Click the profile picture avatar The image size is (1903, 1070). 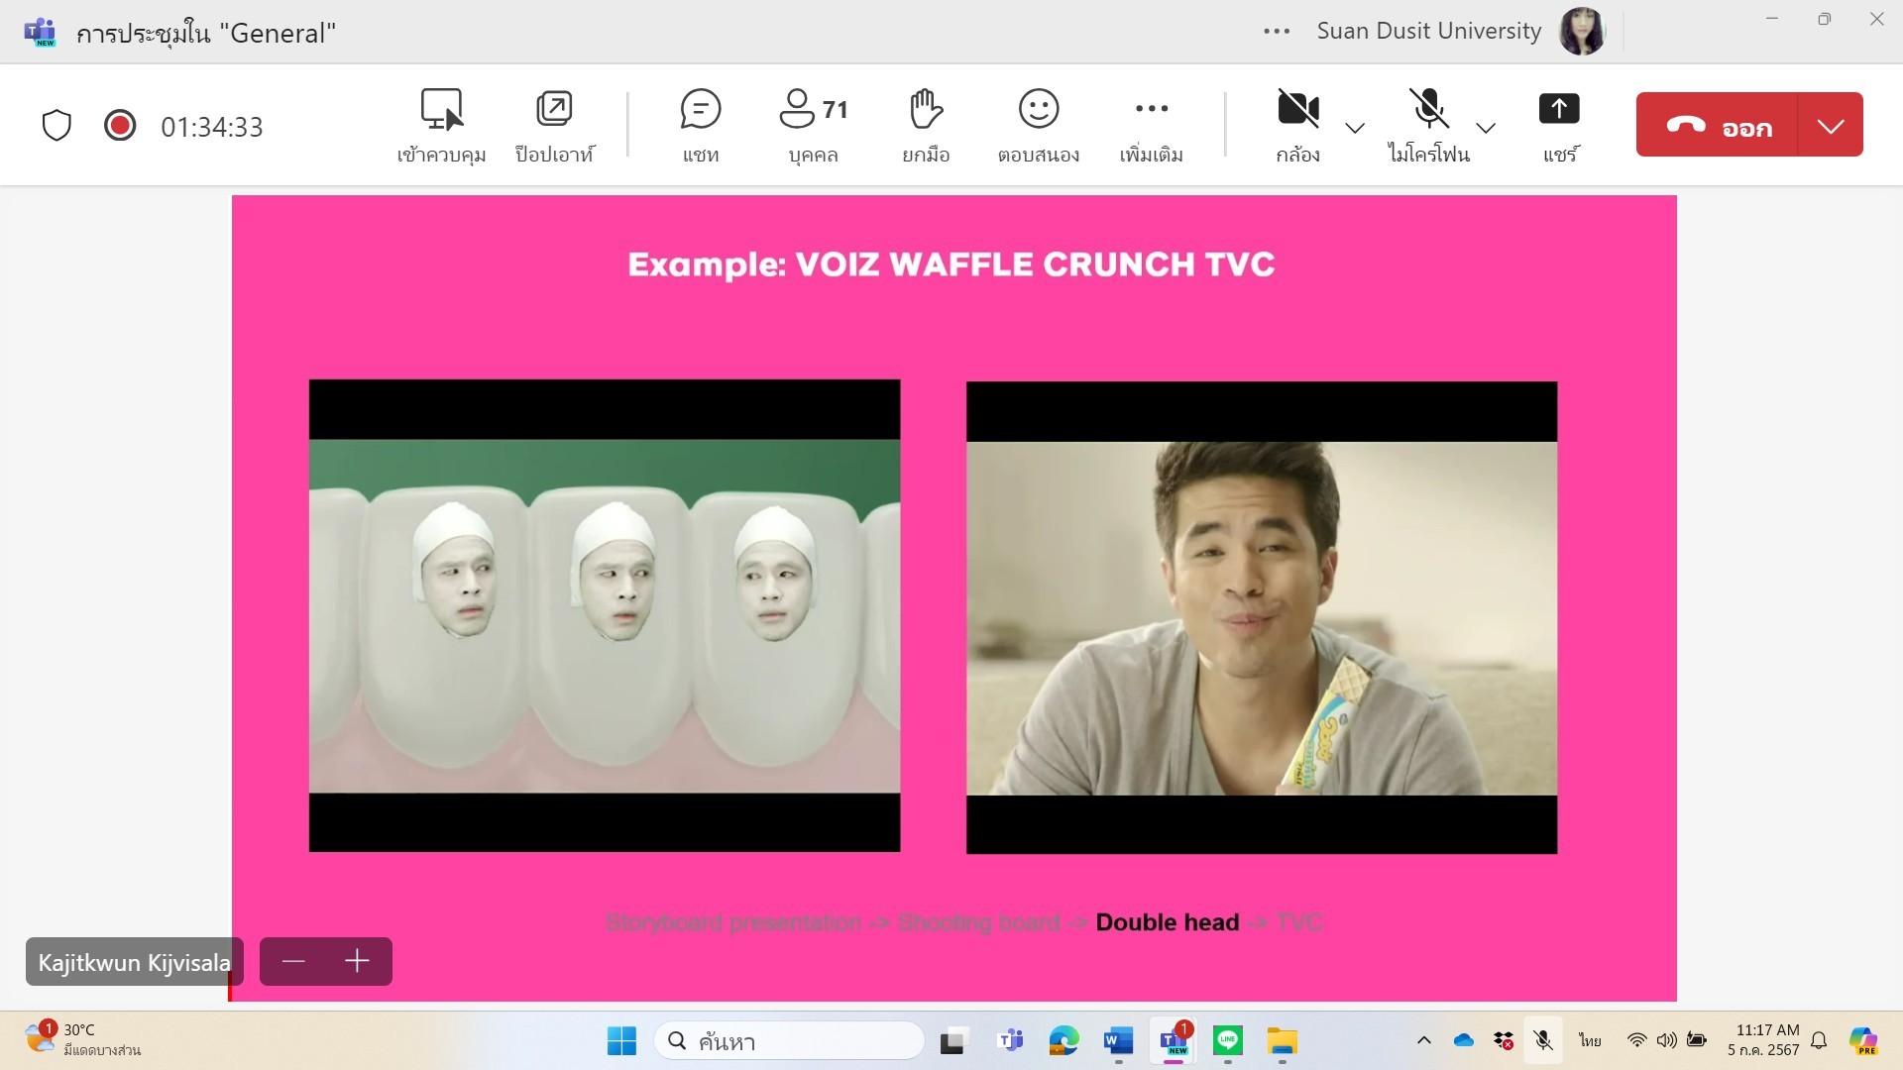[1581, 32]
